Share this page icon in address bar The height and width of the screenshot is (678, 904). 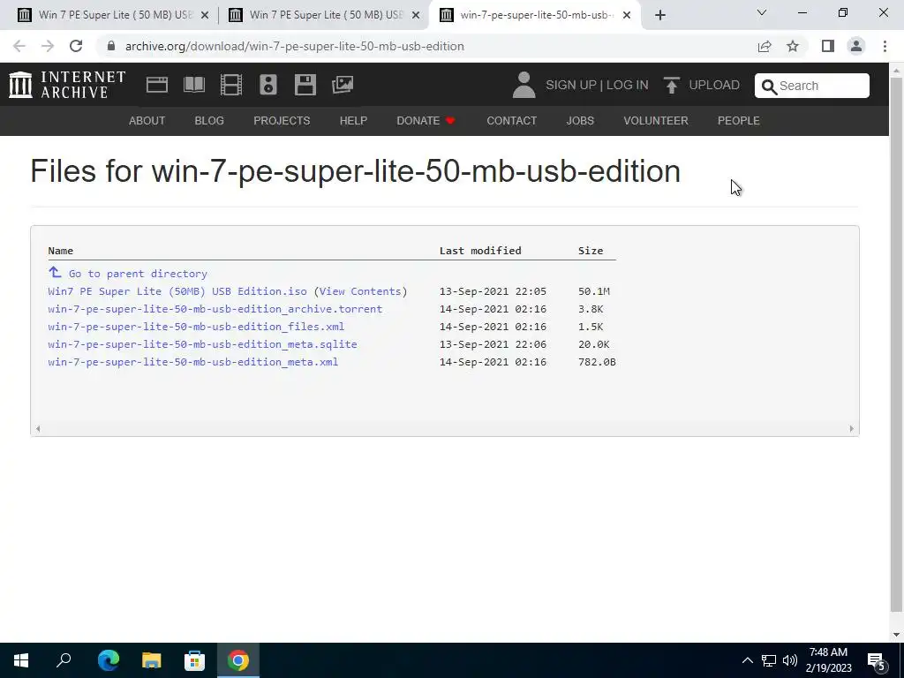(765, 46)
